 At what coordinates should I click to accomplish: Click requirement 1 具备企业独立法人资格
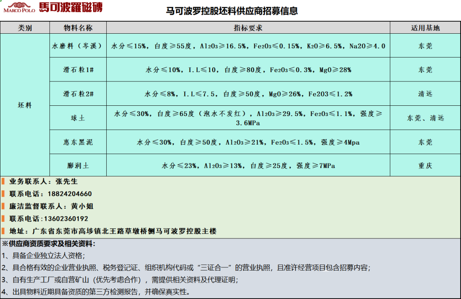coord(43,255)
